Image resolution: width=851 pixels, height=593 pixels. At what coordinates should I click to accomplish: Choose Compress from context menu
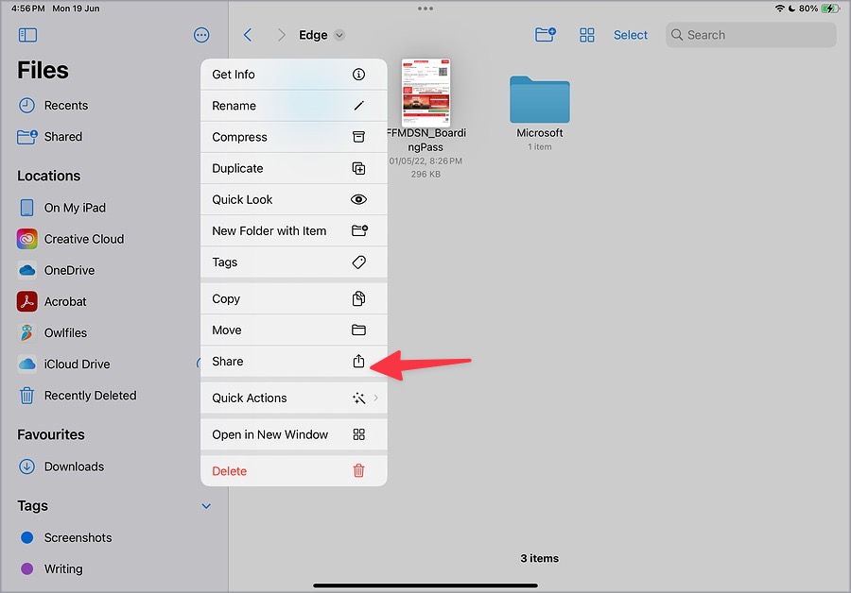(x=294, y=137)
